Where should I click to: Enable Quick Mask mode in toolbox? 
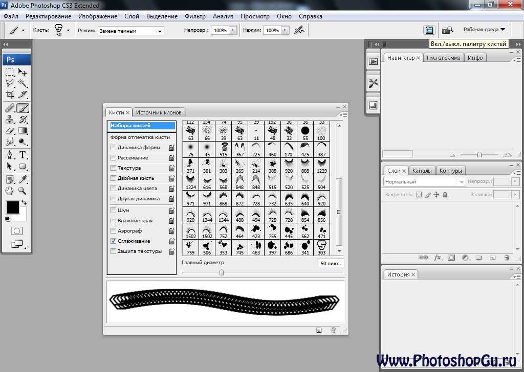click(16, 231)
